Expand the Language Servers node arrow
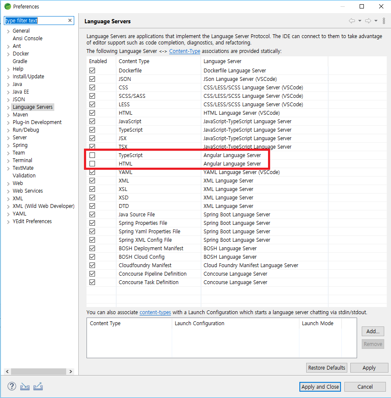391x398 pixels. pyautogui.click(x=8, y=108)
